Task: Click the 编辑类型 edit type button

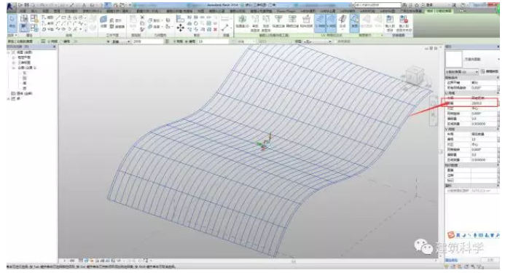Action: [490, 71]
